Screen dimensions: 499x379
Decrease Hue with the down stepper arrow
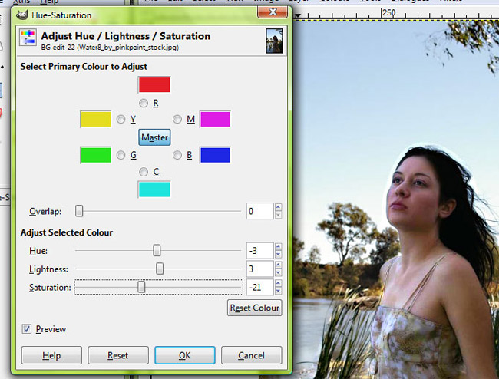[278, 255]
